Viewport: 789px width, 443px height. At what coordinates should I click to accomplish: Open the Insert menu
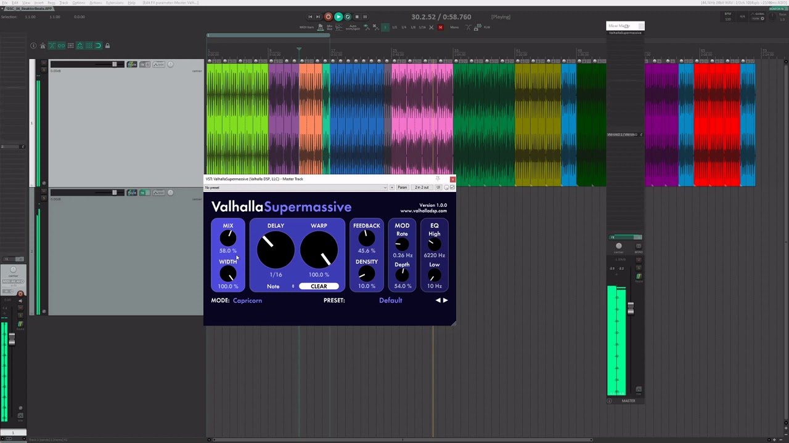[x=39, y=2]
